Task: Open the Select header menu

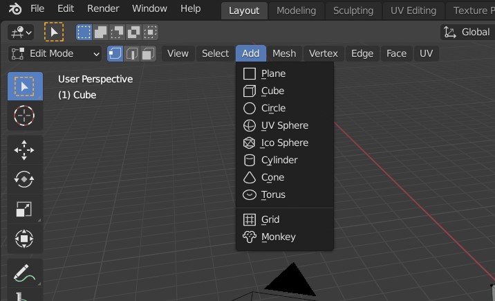Action: 215,53
